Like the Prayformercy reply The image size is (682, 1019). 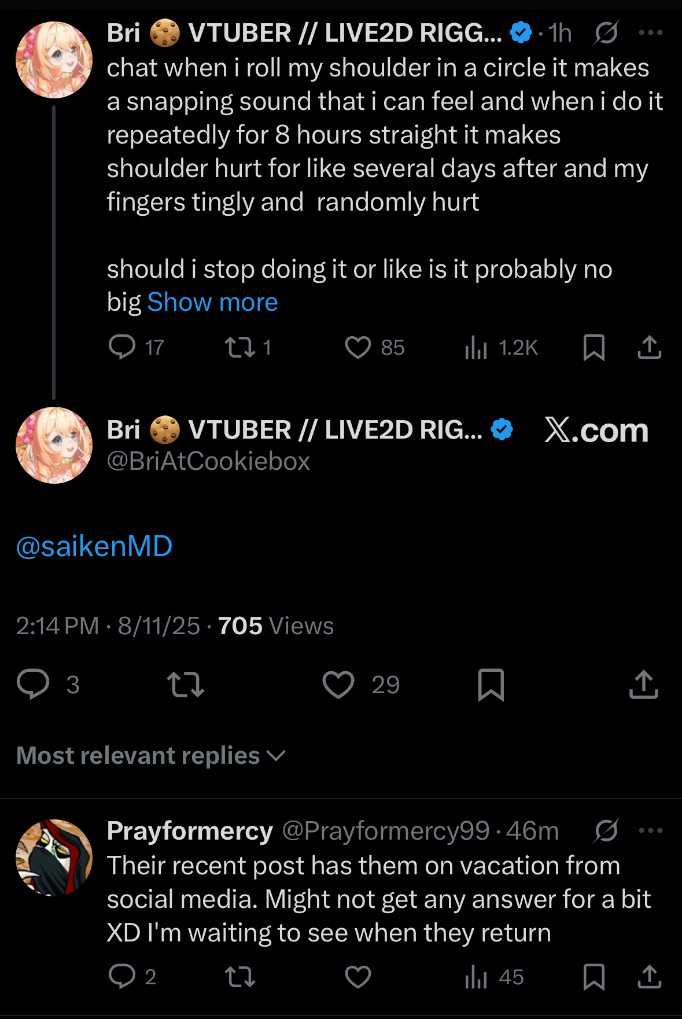pos(357,977)
